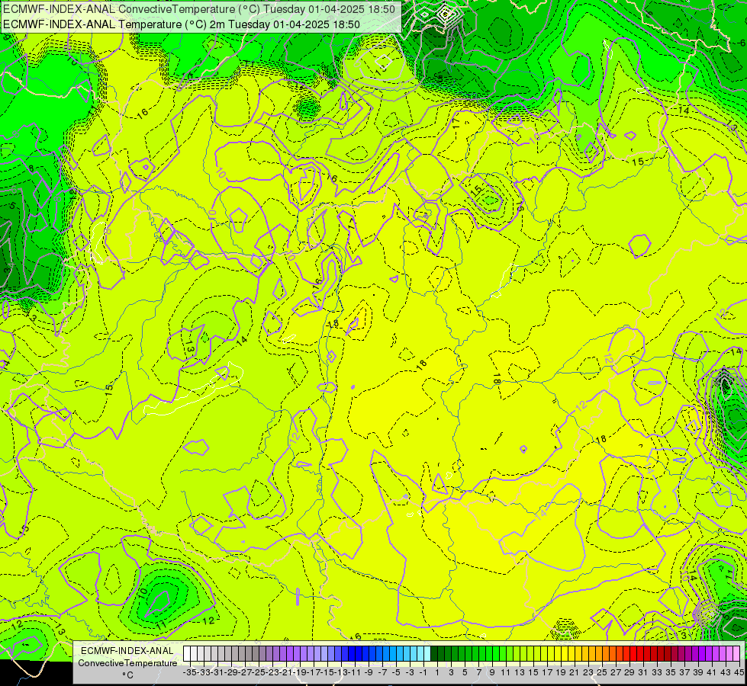The width and height of the screenshot is (747, 686).
Task: Click the '-1' legend scale value
Action: point(423,672)
